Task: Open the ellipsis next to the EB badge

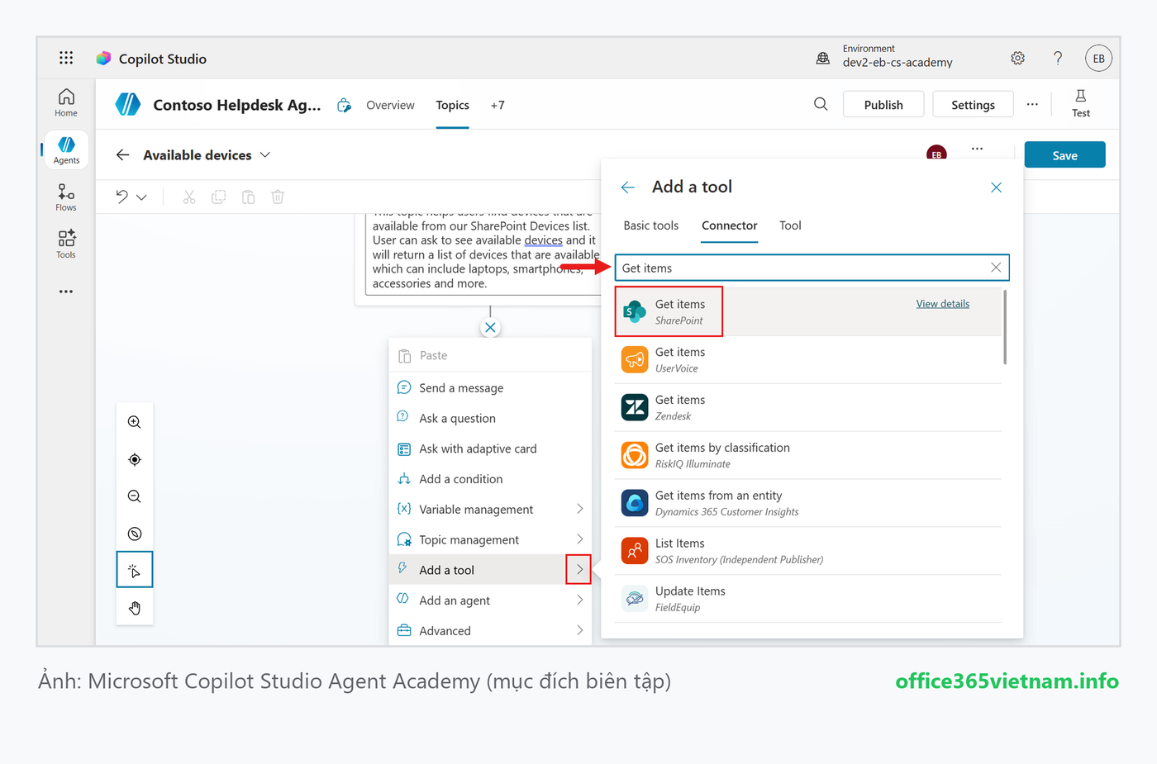Action: pos(978,149)
